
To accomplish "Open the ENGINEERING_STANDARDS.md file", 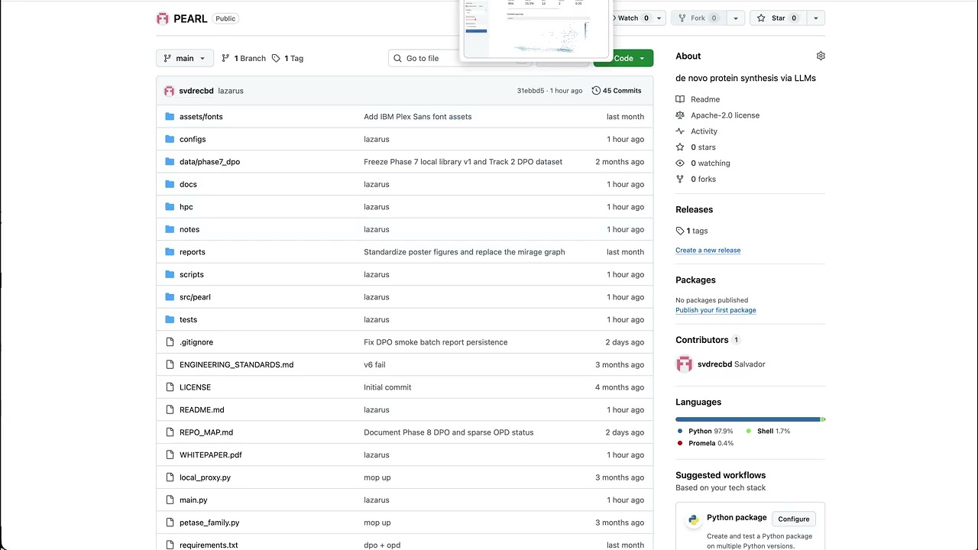I will 236,365.
